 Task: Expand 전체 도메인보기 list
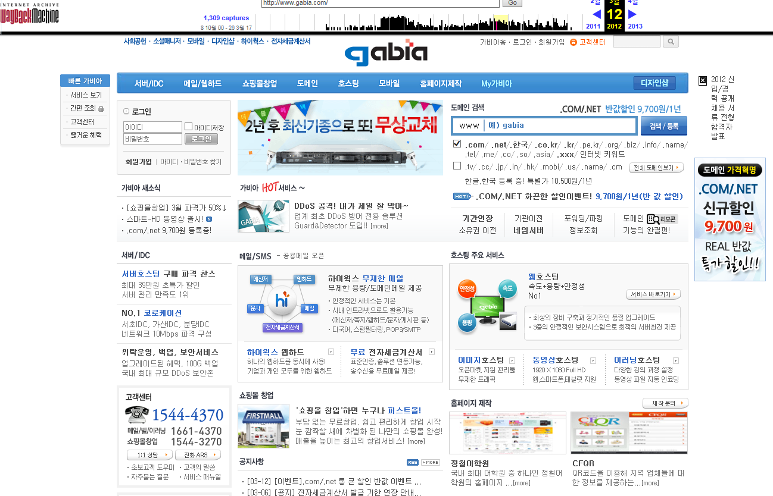point(656,168)
